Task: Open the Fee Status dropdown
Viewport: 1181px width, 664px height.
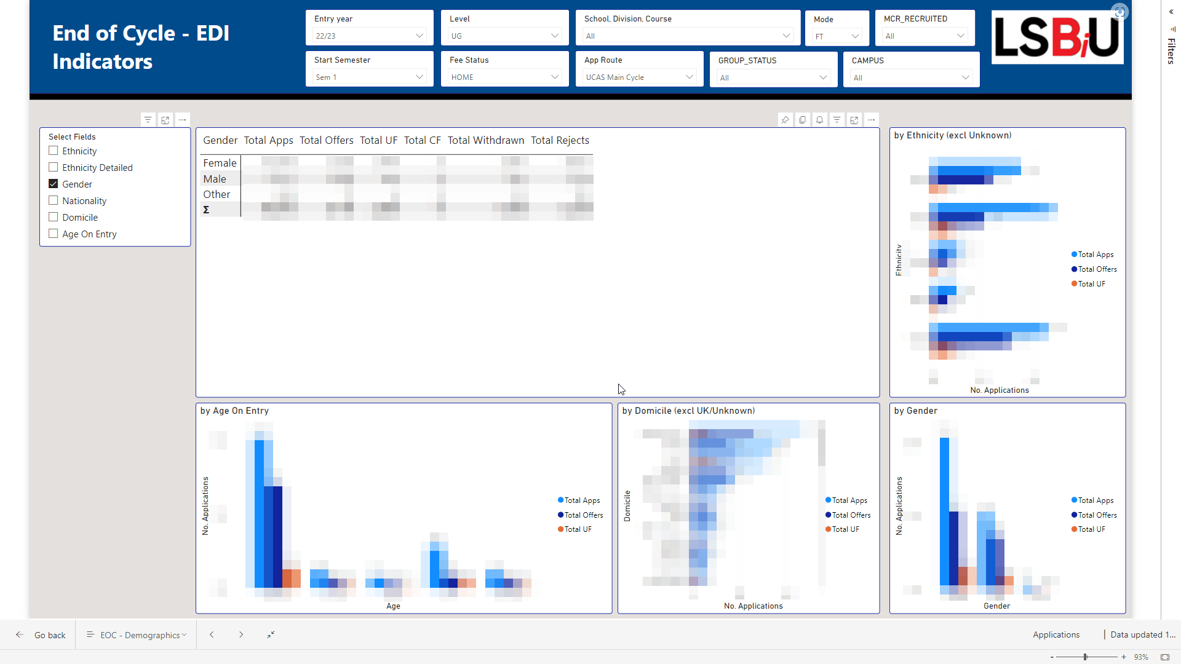Action: 504,77
